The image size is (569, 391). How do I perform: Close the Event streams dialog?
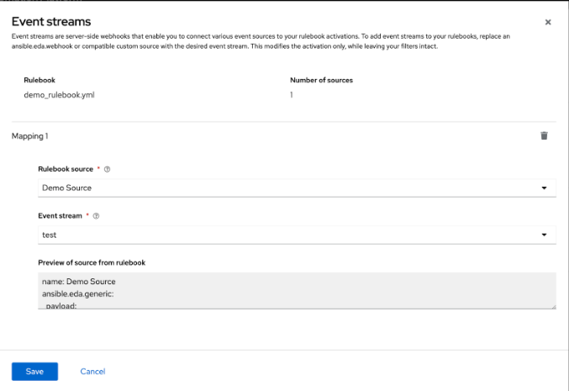548,23
